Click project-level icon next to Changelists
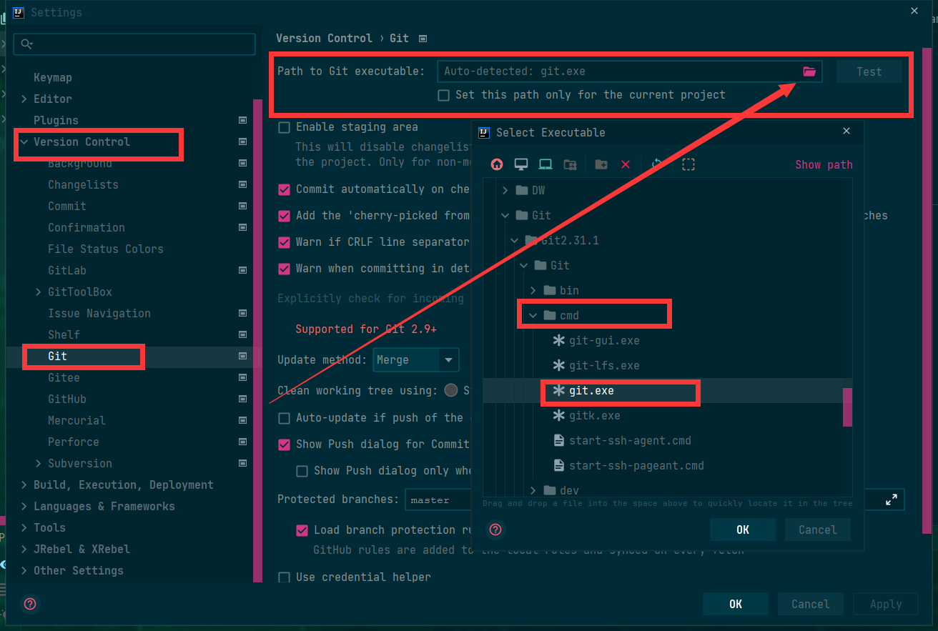 pyautogui.click(x=242, y=185)
